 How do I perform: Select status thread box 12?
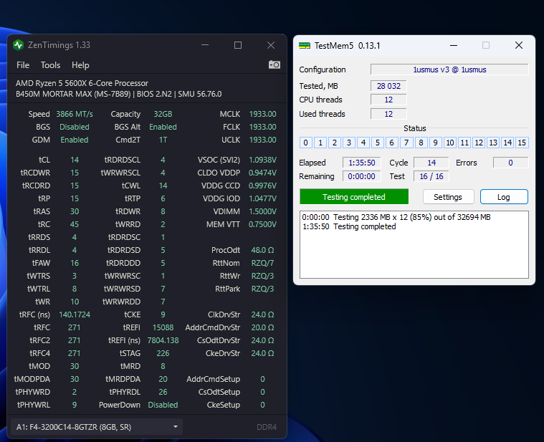point(479,143)
